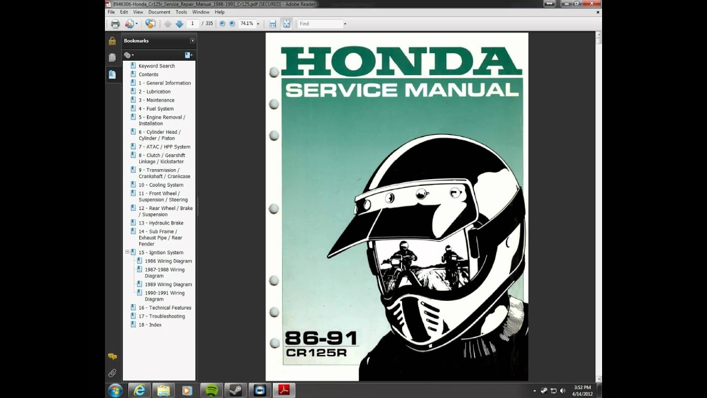The height and width of the screenshot is (398, 707).
Task: Click the Print toolbar icon
Action: (x=115, y=24)
